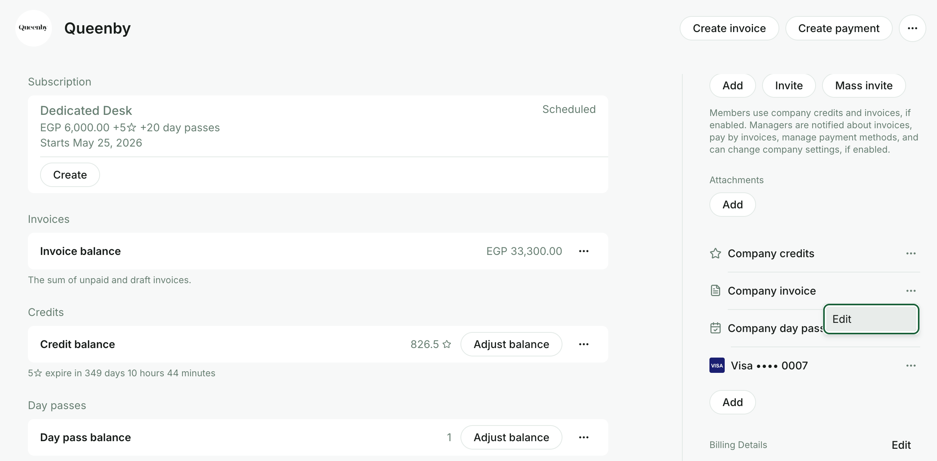
Task: Click the Company day pass calendar icon
Action: [x=716, y=328]
